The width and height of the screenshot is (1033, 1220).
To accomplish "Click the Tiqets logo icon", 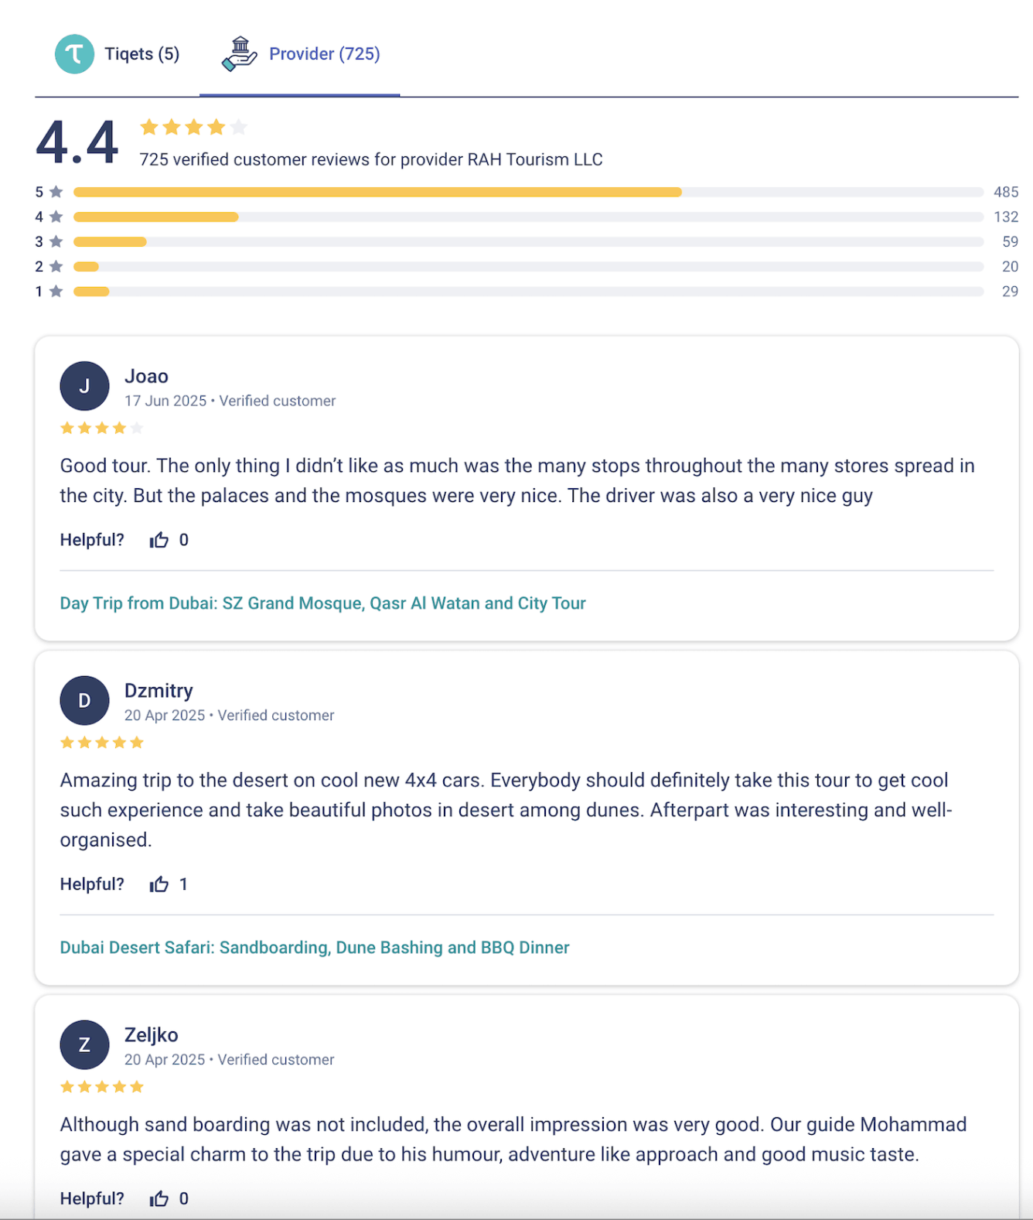I will tap(74, 54).
